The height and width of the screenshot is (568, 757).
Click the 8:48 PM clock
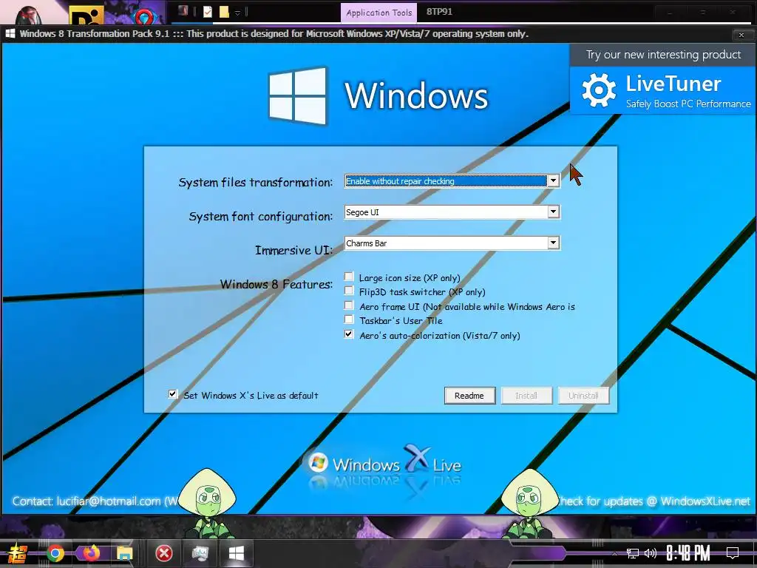(688, 553)
